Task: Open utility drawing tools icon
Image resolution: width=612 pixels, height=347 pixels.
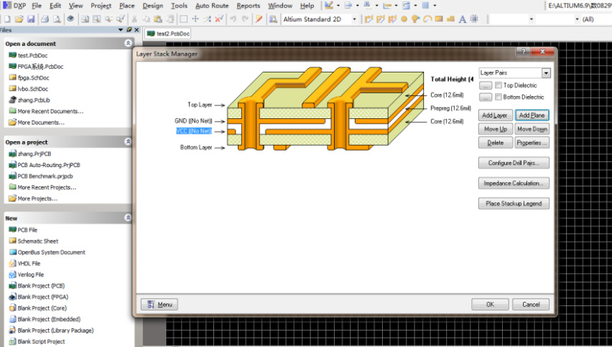Action: 329,6
